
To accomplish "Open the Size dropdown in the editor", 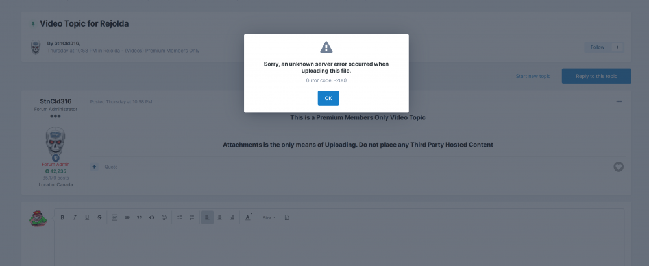I will [x=269, y=217].
